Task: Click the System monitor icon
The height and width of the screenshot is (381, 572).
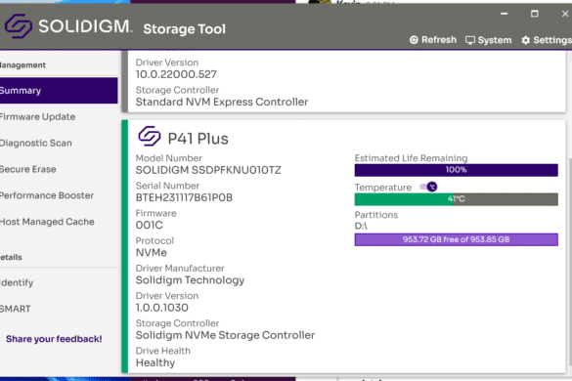Action: tap(470, 40)
